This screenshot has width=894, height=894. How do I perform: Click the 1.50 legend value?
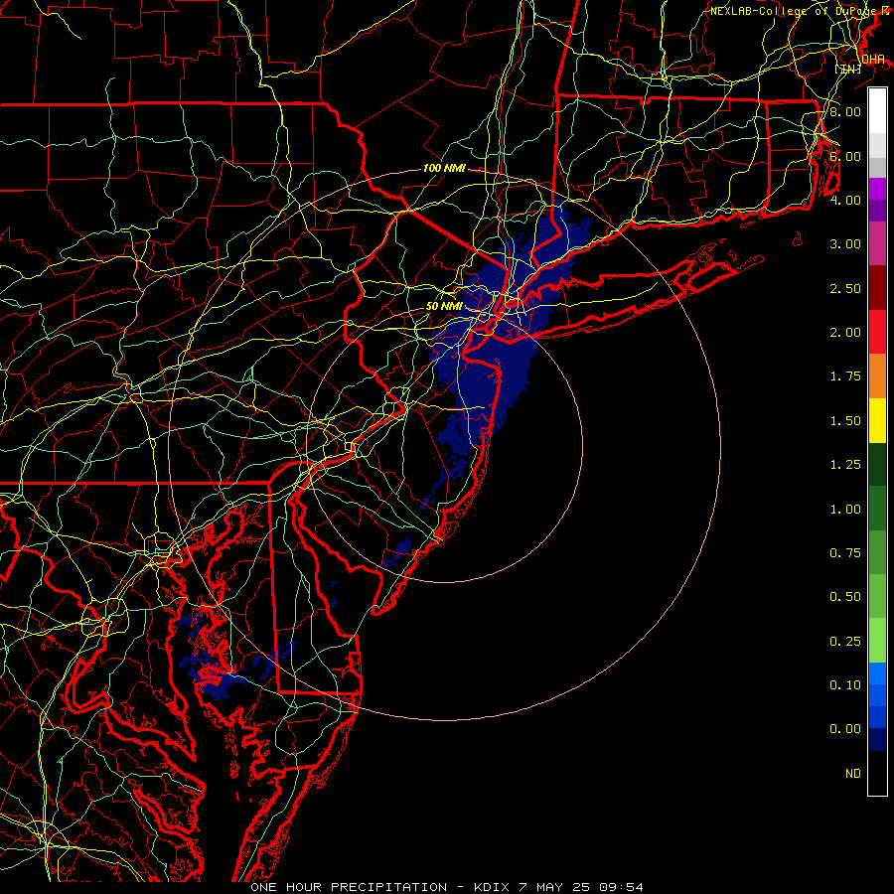tap(845, 421)
